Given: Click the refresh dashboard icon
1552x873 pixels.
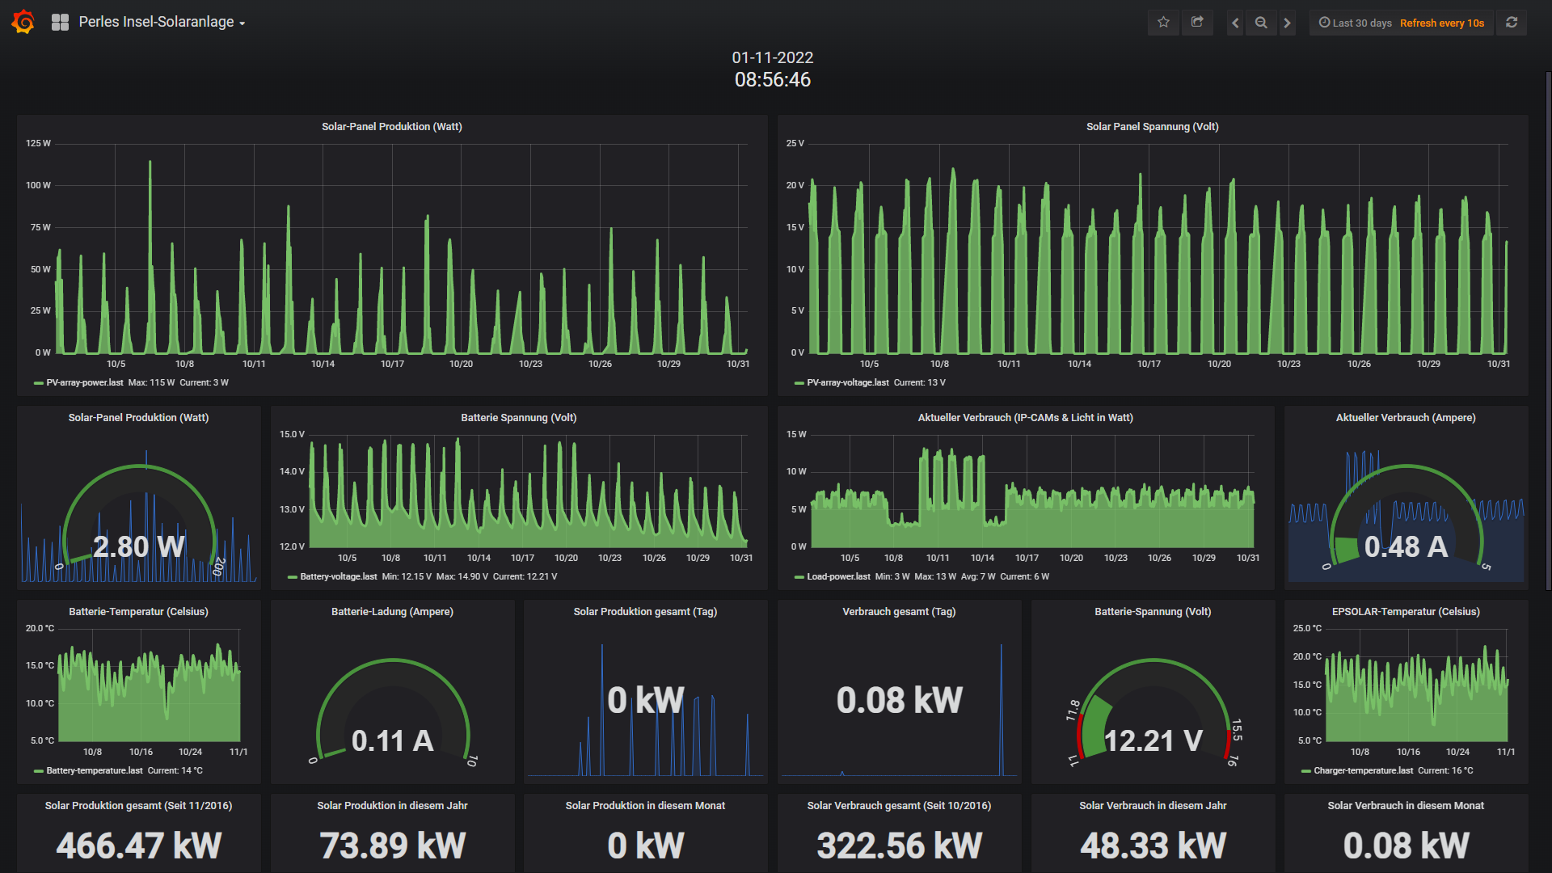Looking at the screenshot, I should click(1512, 23).
